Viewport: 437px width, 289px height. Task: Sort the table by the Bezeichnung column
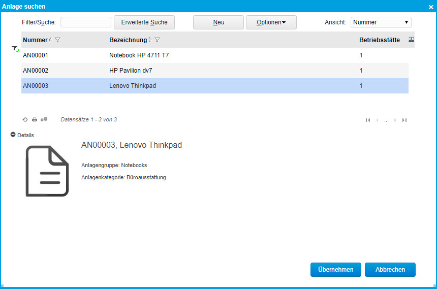[x=128, y=40]
